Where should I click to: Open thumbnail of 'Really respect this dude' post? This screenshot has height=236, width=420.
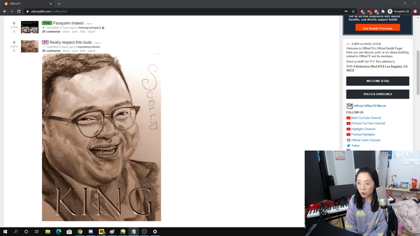point(30,46)
